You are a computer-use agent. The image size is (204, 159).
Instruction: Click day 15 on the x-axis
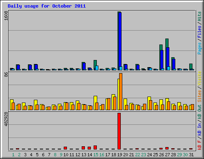(x=96, y=155)
